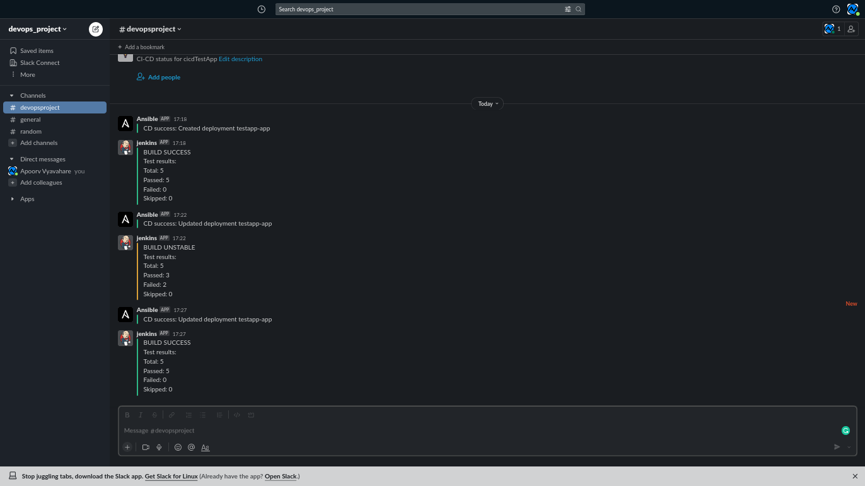Record a video clip

coord(146,447)
